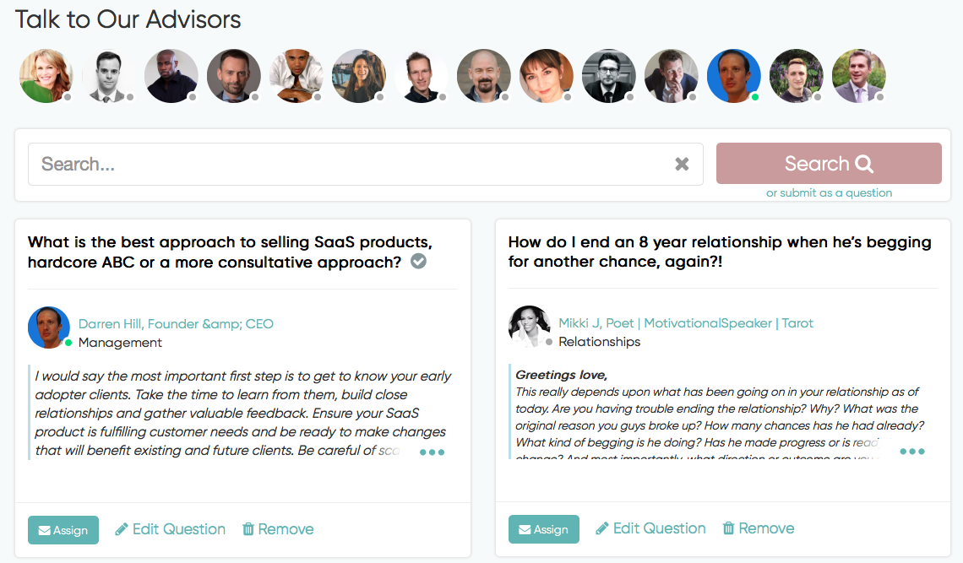Open the online advisor avatar with blue background
Viewport: 963px width, 563px height.
[x=733, y=75]
